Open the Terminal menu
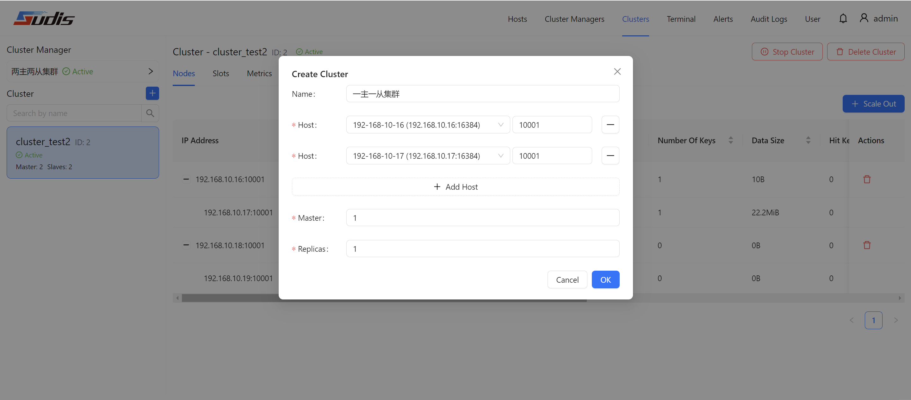Screen dimensions: 911x400 coord(681,19)
